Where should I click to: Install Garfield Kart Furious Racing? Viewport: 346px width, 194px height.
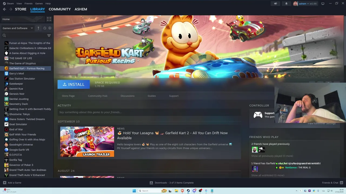74,84
